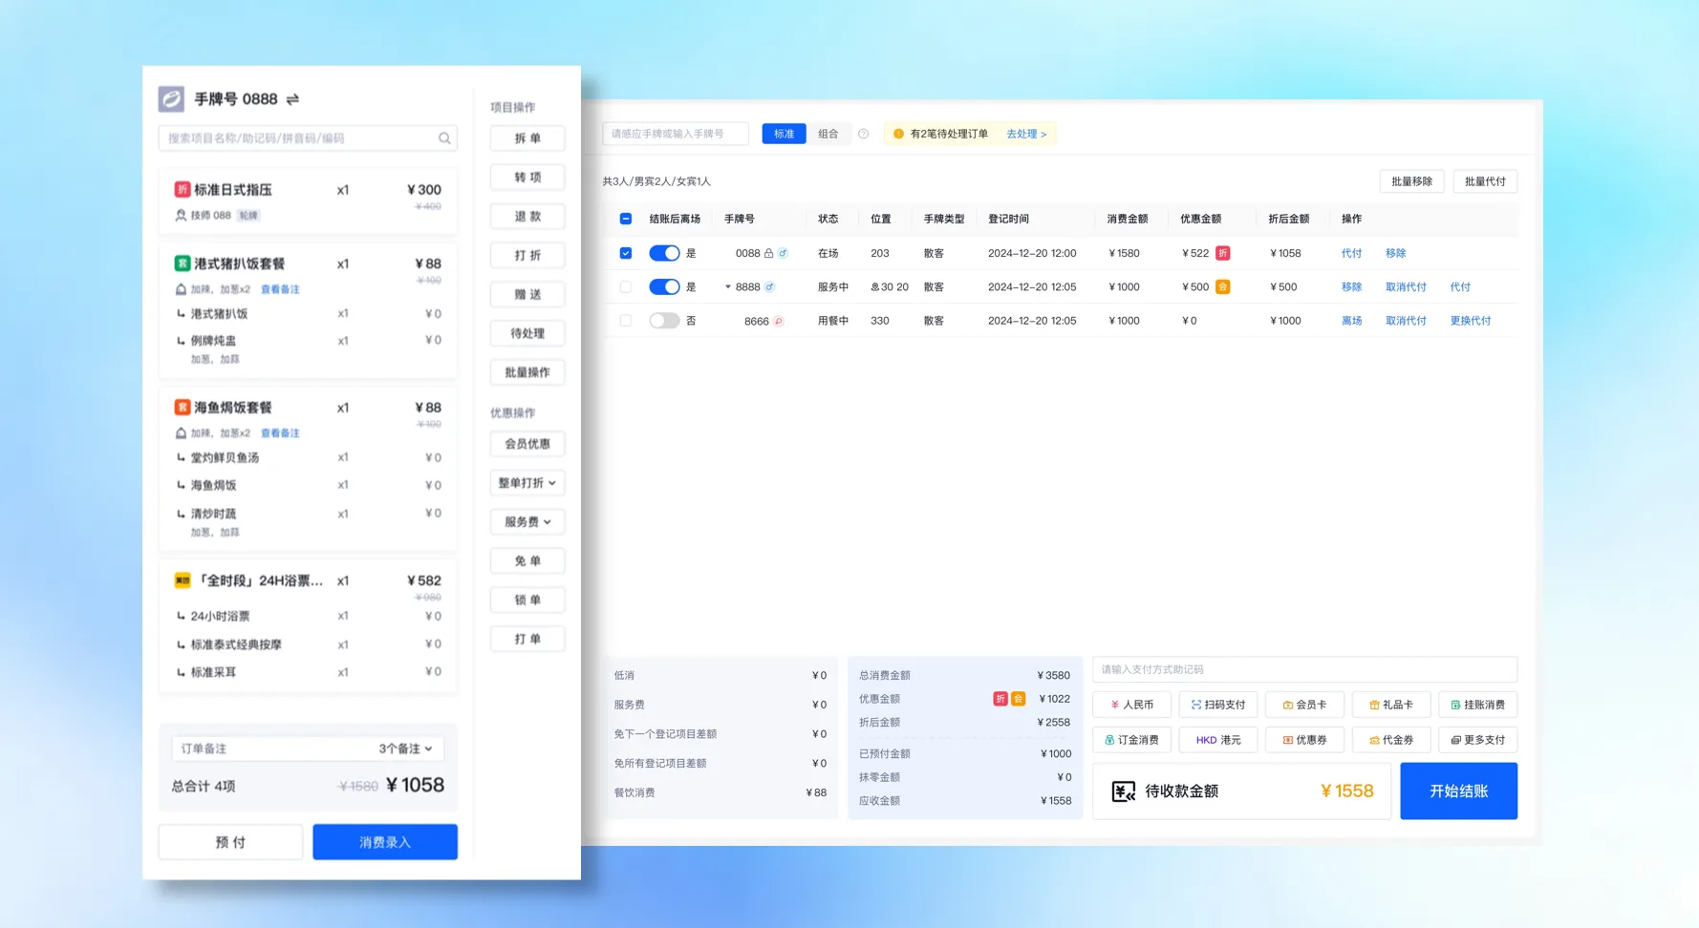Select the 标准 tab
The image size is (1699, 928).
(x=783, y=134)
